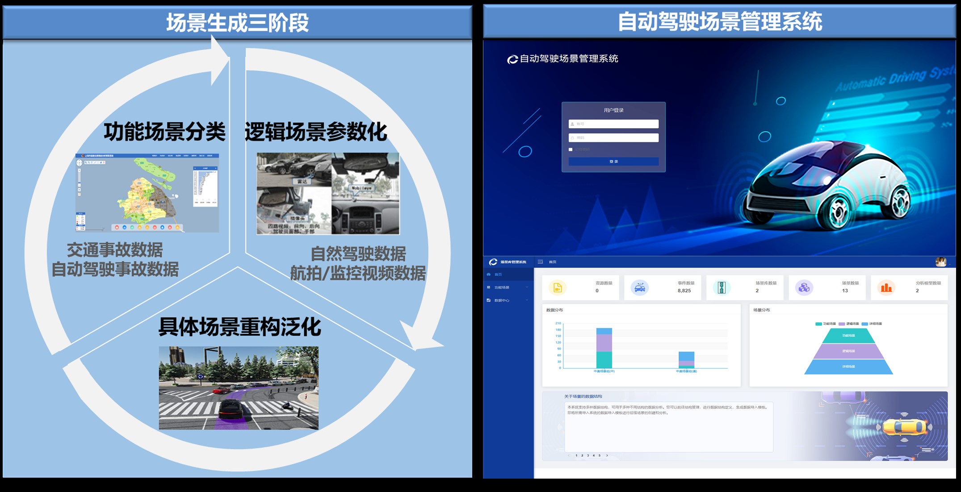Click the account input field in the login form
The image size is (961, 492).
pyautogui.click(x=613, y=124)
